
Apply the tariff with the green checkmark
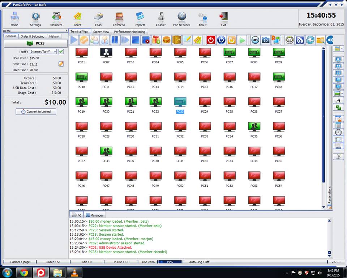[60, 51]
